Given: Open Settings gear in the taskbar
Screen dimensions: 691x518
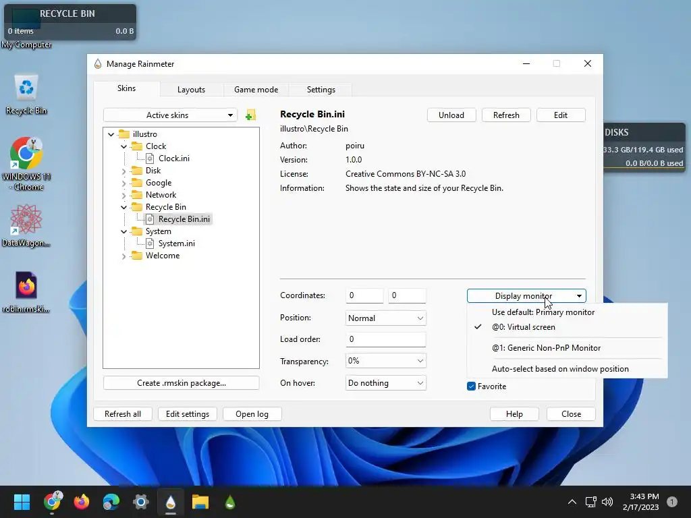Looking at the screenshot, I should click(x=141, y=502).
